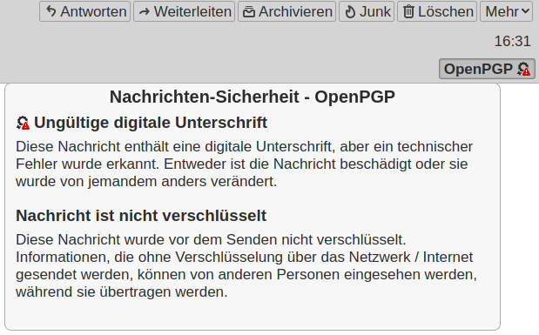Toggle the OpenPGP security panel button
The width and height of the screenshot is (539, 335).
pos(487,69)
